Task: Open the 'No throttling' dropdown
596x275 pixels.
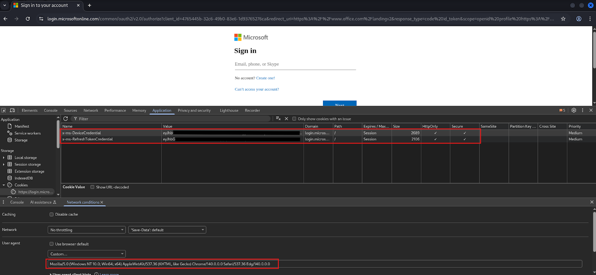Action: (87, 230)
